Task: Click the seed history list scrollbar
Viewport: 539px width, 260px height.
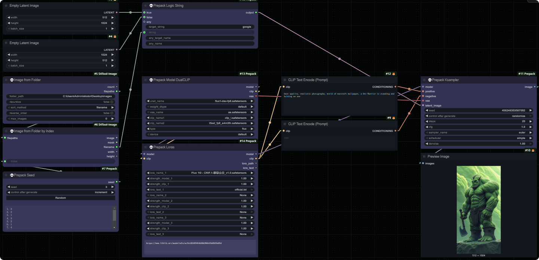Action: pyautogui.click(x=114, y=216)
